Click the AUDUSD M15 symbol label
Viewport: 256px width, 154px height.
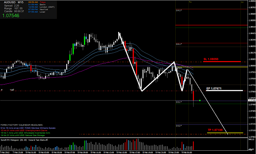click(14, 2)
